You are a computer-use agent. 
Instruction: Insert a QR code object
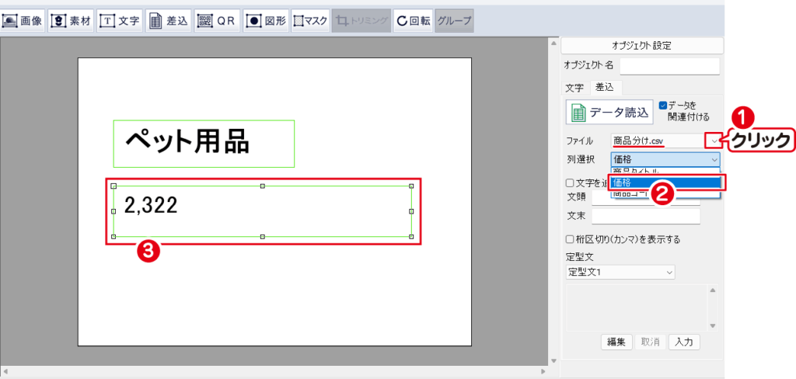click(x=216, y=21)
